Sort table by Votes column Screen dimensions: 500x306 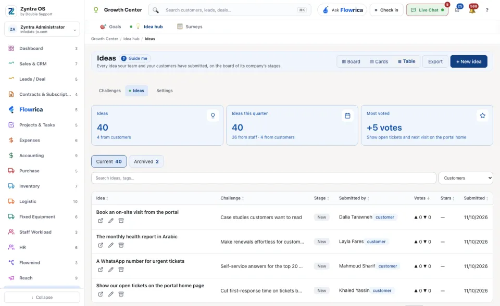(x=421, y=198)
